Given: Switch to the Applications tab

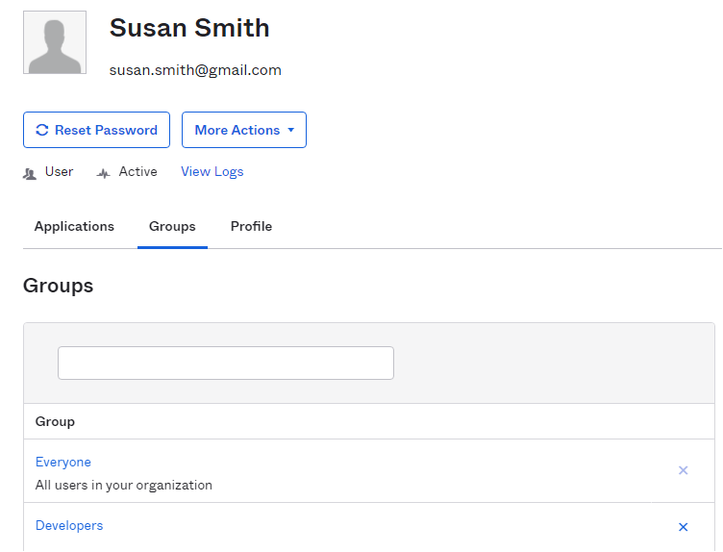Looking at the screenshot, I should coord(74,227).
